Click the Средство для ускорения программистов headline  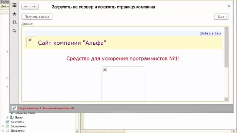[x=123, y=58]
